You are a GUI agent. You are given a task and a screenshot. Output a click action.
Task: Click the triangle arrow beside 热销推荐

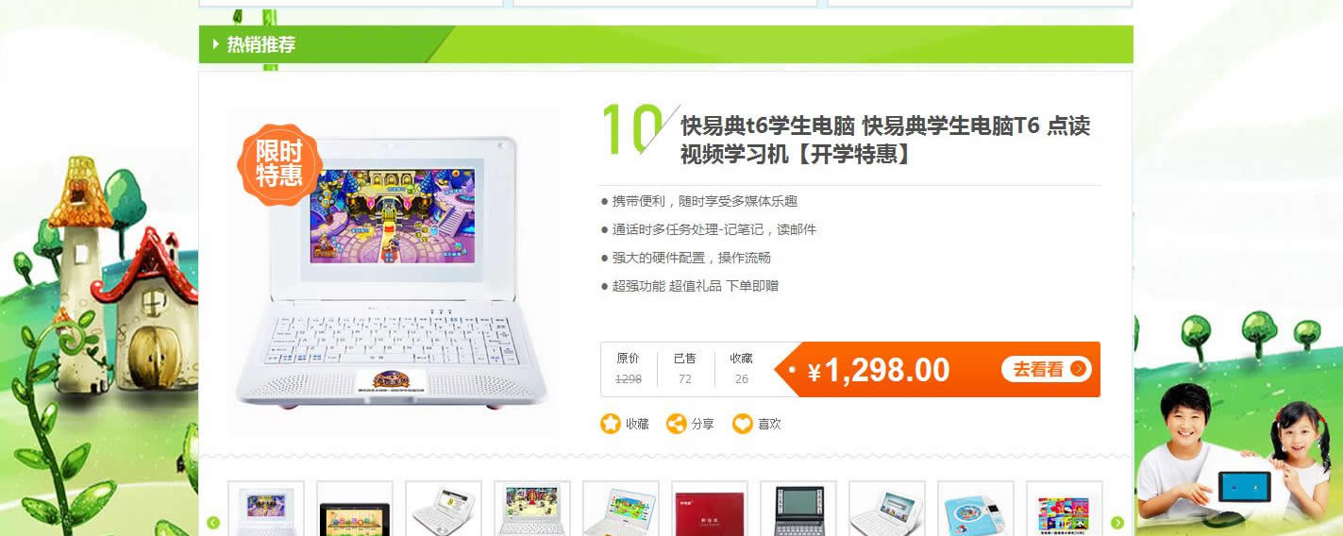point(217,44)
